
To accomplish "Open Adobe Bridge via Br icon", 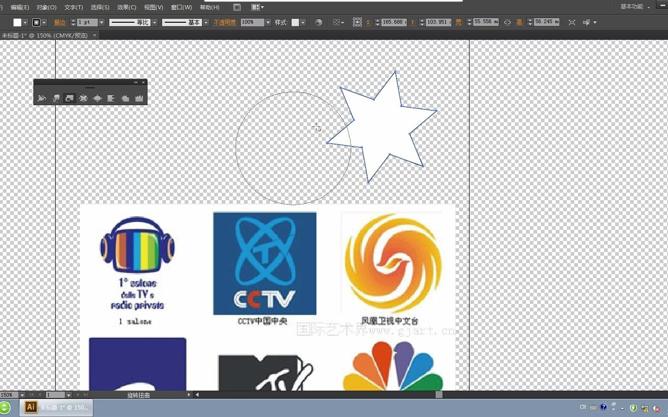I will click(237, 7).
